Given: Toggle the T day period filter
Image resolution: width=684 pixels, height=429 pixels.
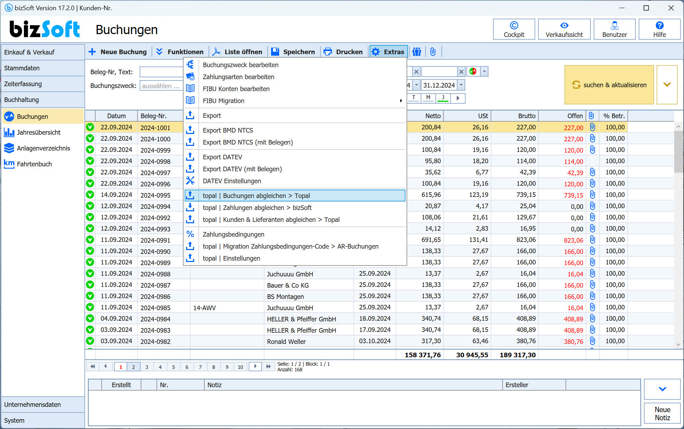Looking at the screenshot, I should [414, 98].
